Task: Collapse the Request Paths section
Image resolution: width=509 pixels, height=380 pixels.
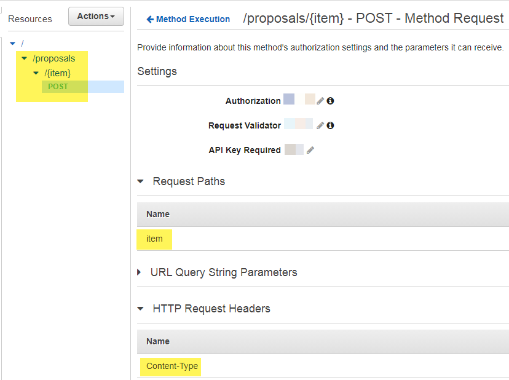Action: coord(141,181)
